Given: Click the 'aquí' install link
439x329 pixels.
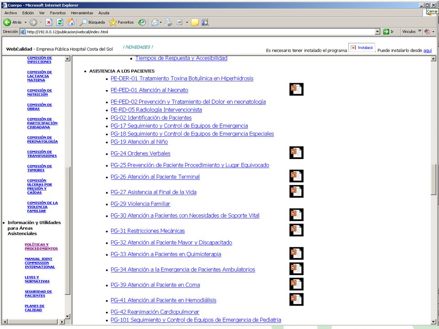Looking at the screenshot, I should click(x=428, y=50).
